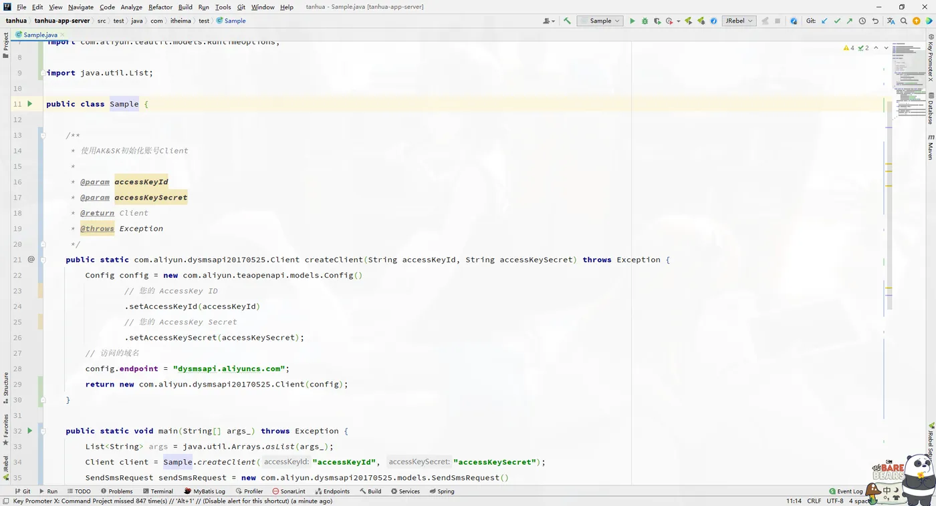This screenshot has height=506, width=936.
Task: Collapse the Javadoc comment fold at line 13
Action: click(43, 135)
